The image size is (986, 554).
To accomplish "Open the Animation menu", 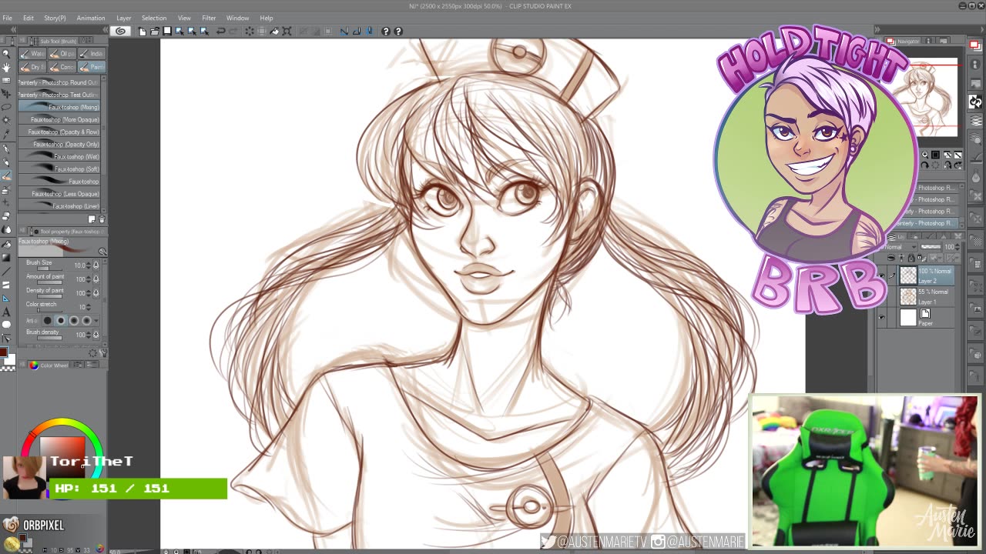I will [90, 18].
